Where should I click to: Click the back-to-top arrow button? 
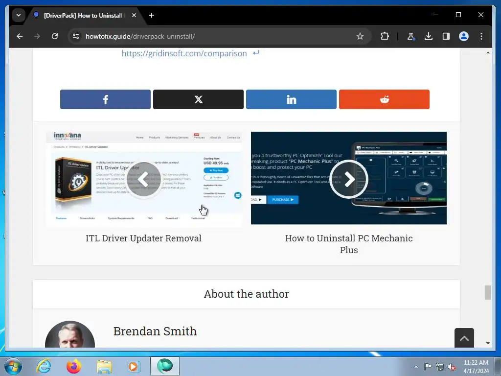pyautogui.click(x=464, y=338)
